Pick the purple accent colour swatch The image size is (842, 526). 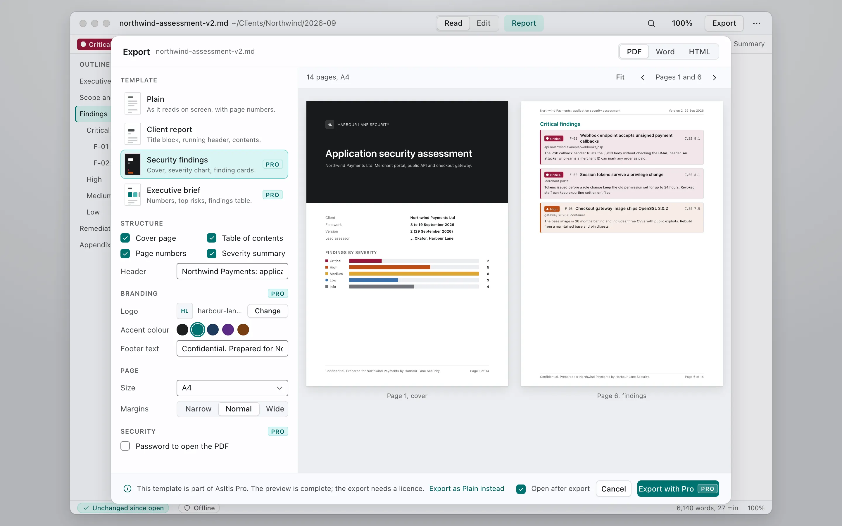coord(228,330)
